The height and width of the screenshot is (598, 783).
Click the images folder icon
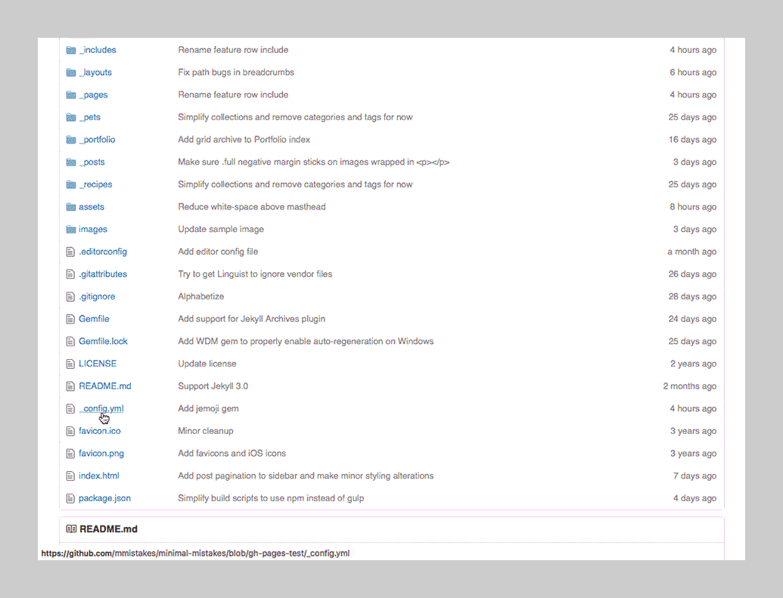click(x=71, y=229)
